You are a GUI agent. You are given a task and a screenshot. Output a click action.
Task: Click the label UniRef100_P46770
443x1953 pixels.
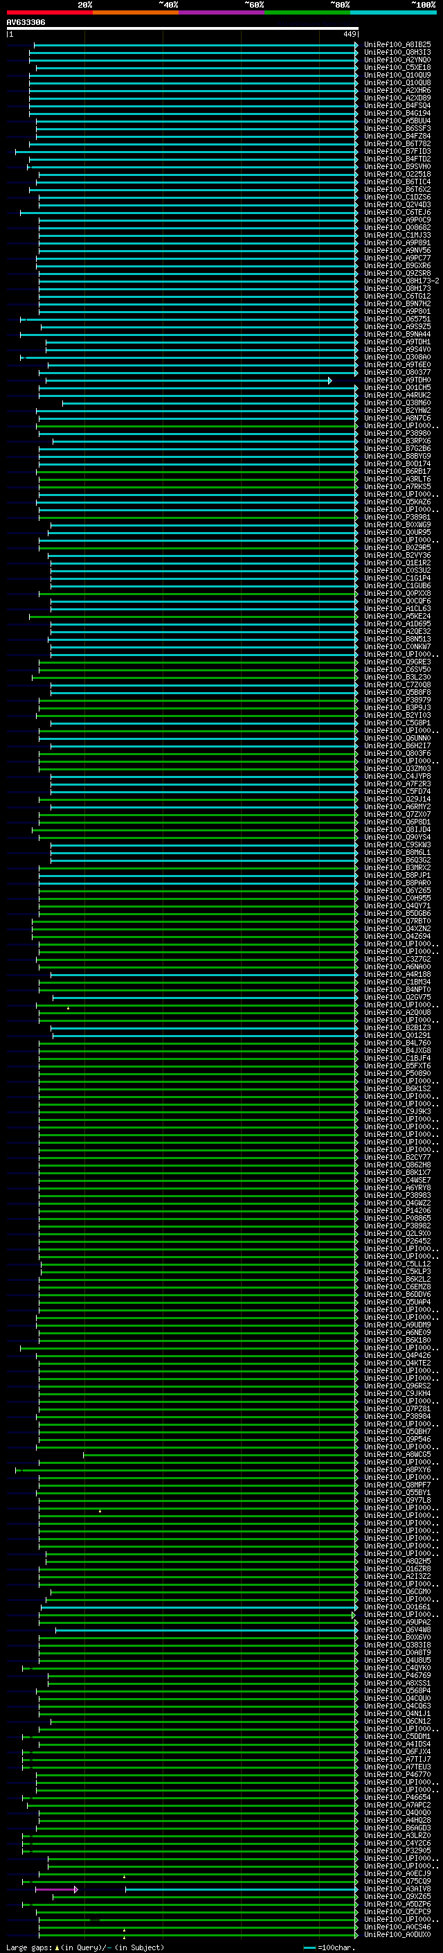coord(397,1775)
